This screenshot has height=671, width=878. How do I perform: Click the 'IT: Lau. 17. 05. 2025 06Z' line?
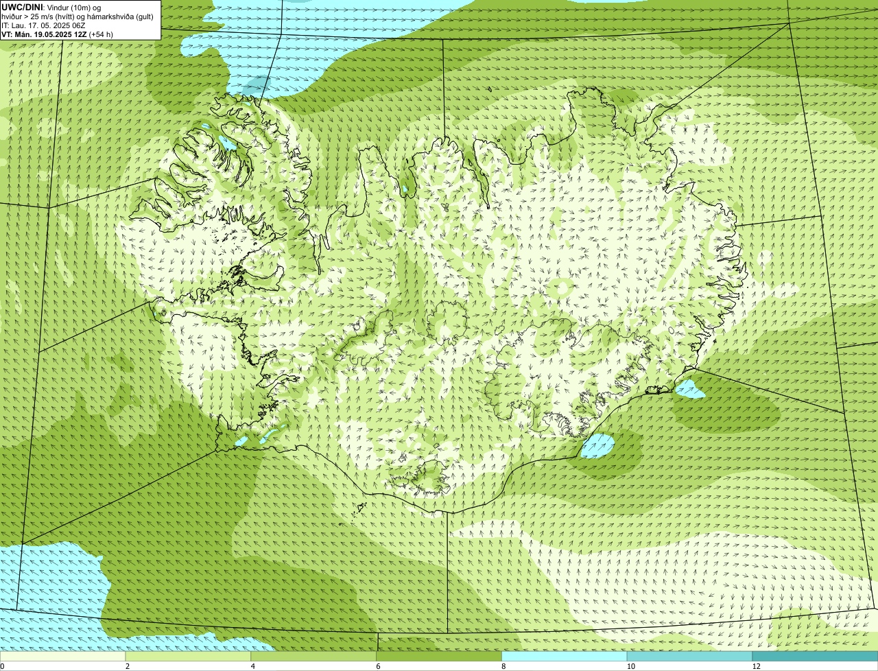pyautogui.click(x=43, y=25)
